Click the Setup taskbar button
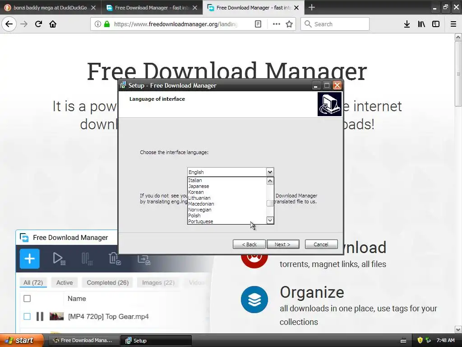The image size is (462, 347). tap(156, 341)
